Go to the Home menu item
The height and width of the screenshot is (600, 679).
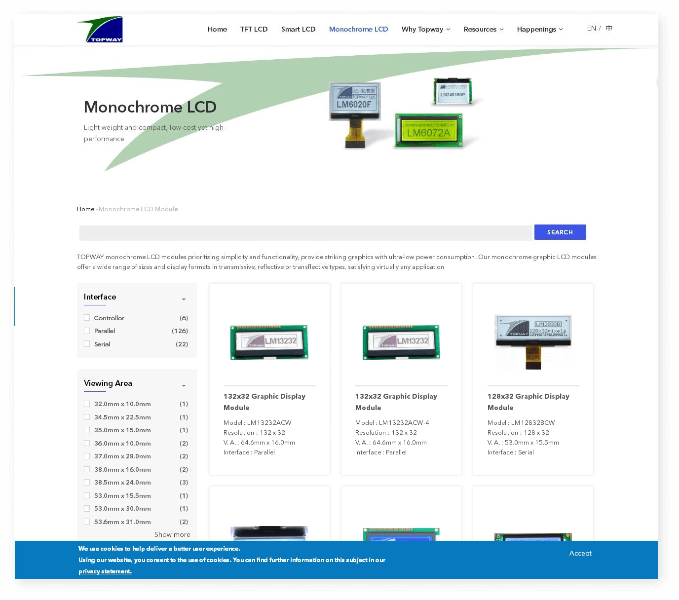217,29
